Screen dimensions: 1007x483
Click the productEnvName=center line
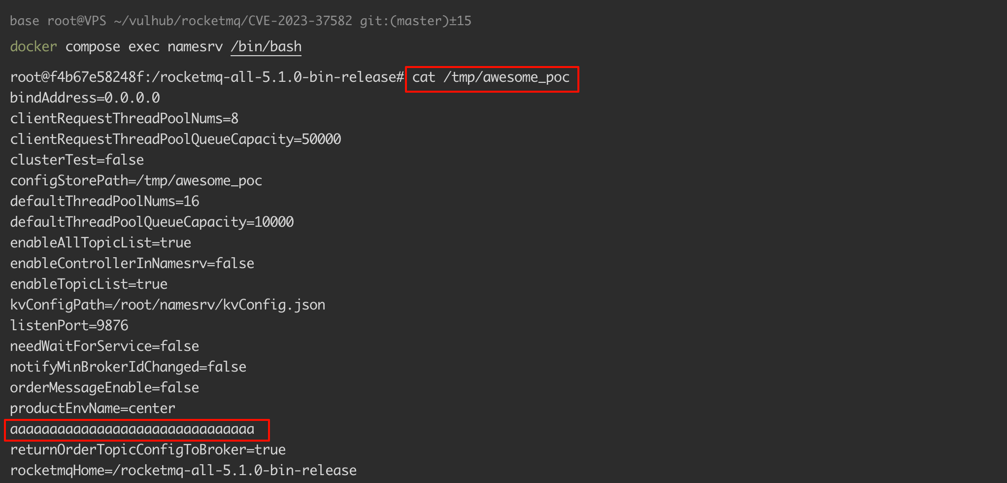click(x=93, y=409)
